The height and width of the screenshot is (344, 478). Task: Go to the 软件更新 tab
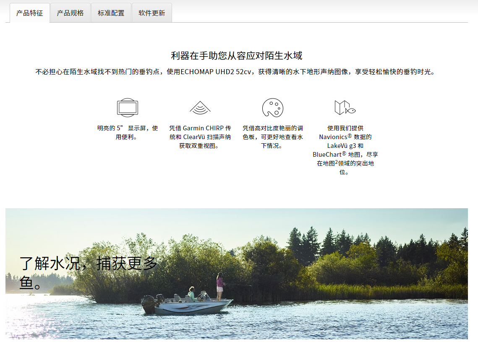(x=152, y=13)
